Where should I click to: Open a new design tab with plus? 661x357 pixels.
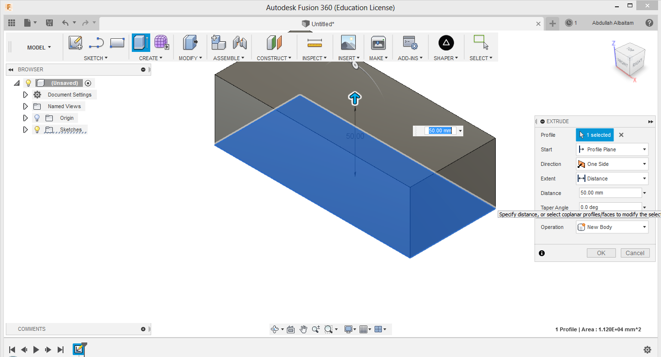[x=552, y=23]
